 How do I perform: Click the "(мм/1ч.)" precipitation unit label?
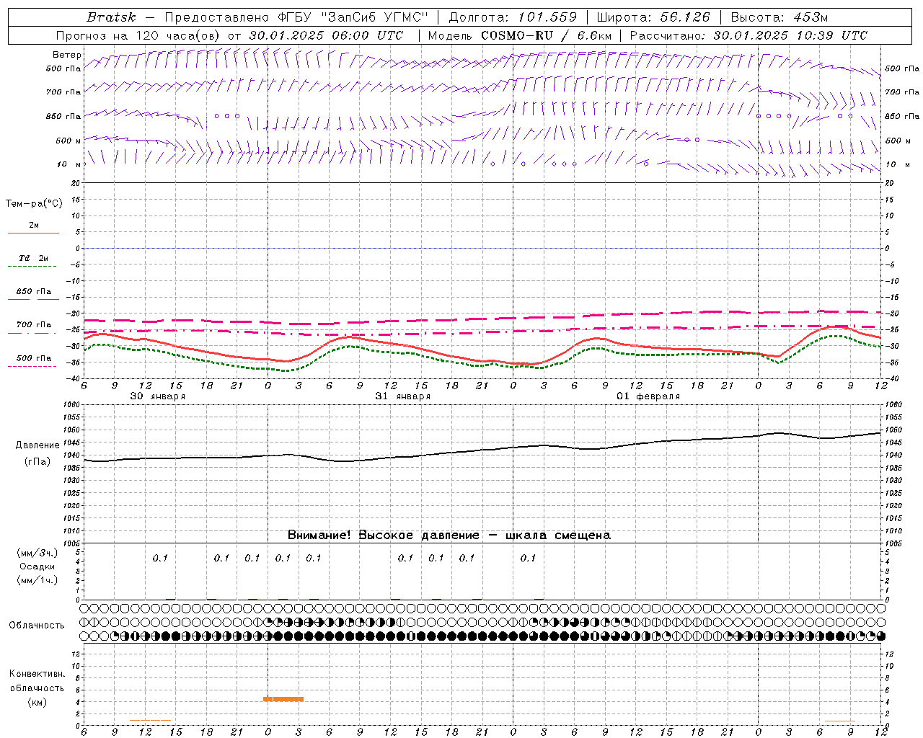37,580
